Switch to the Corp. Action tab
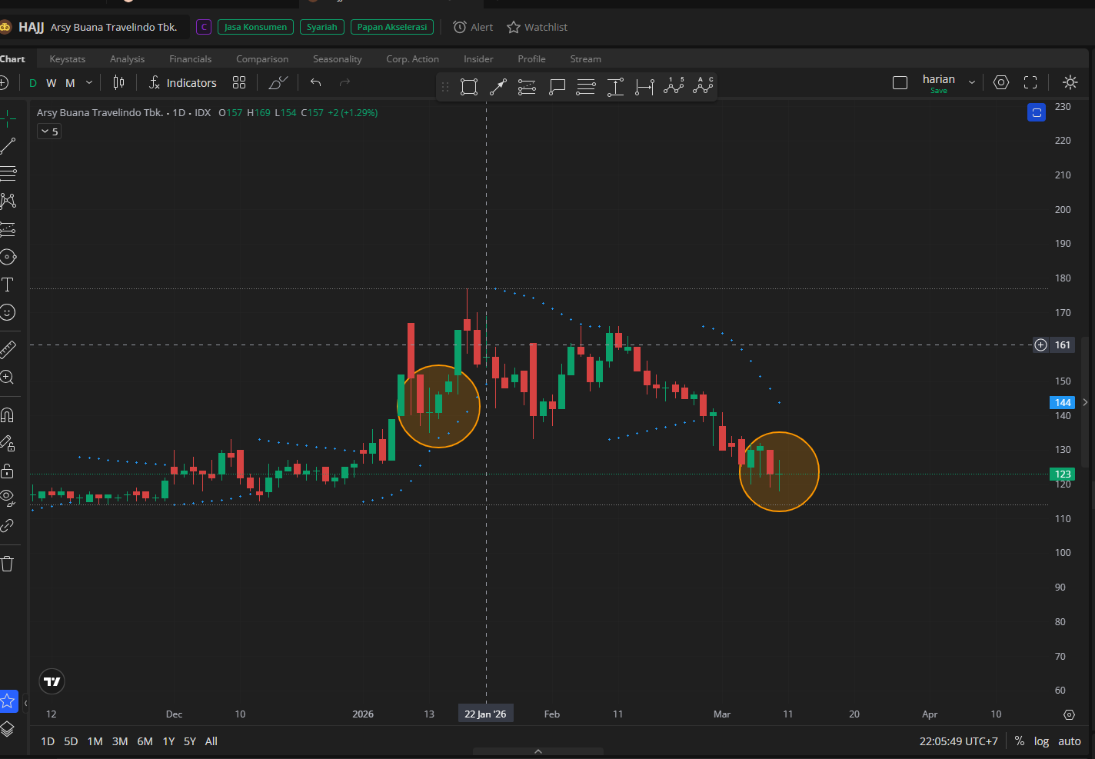This screenshot has height=759, width=1095. pos(413,59)
